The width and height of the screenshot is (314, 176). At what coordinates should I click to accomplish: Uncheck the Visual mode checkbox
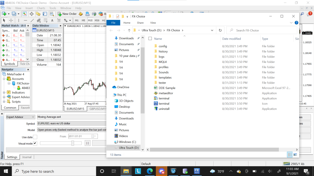[35, 143]
